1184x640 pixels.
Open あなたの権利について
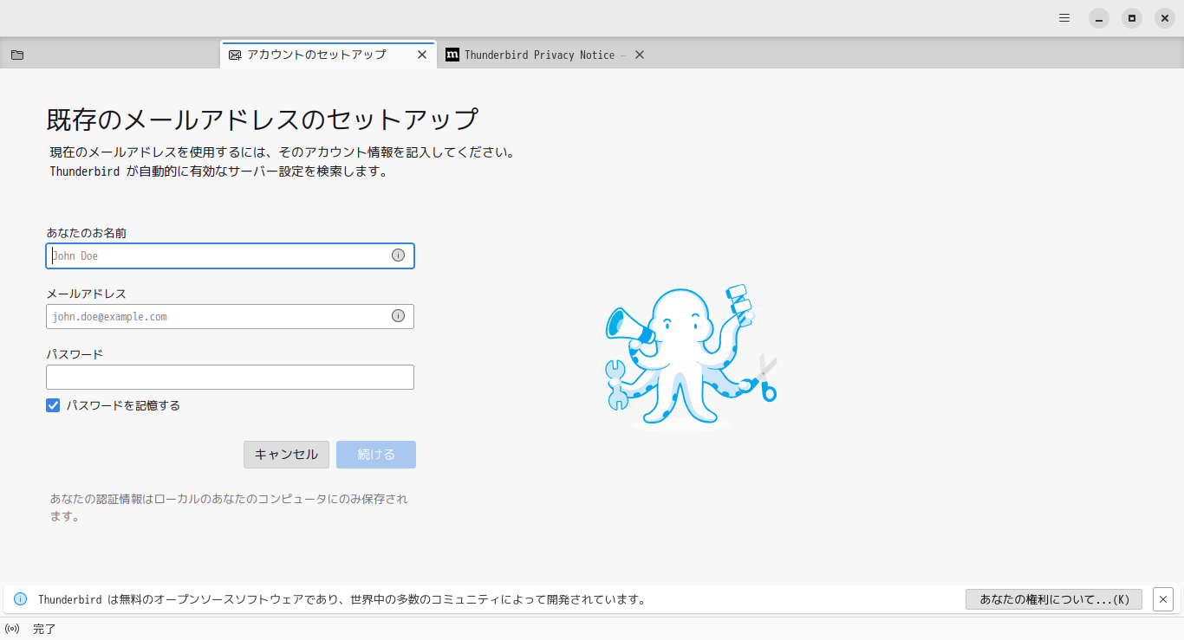coord(1053,598)
